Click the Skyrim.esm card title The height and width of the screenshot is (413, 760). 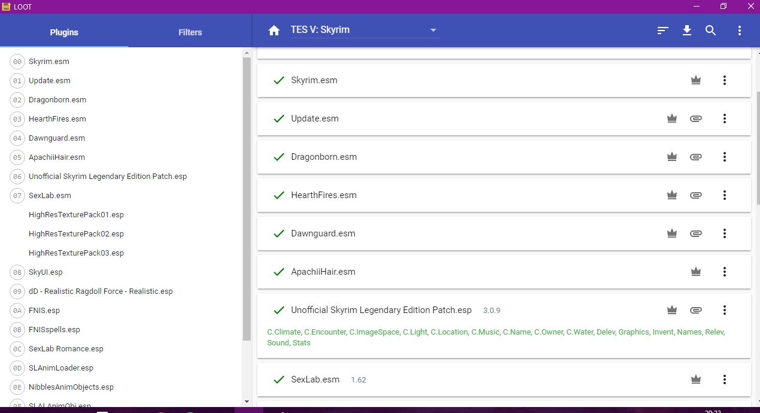(314, 80)
